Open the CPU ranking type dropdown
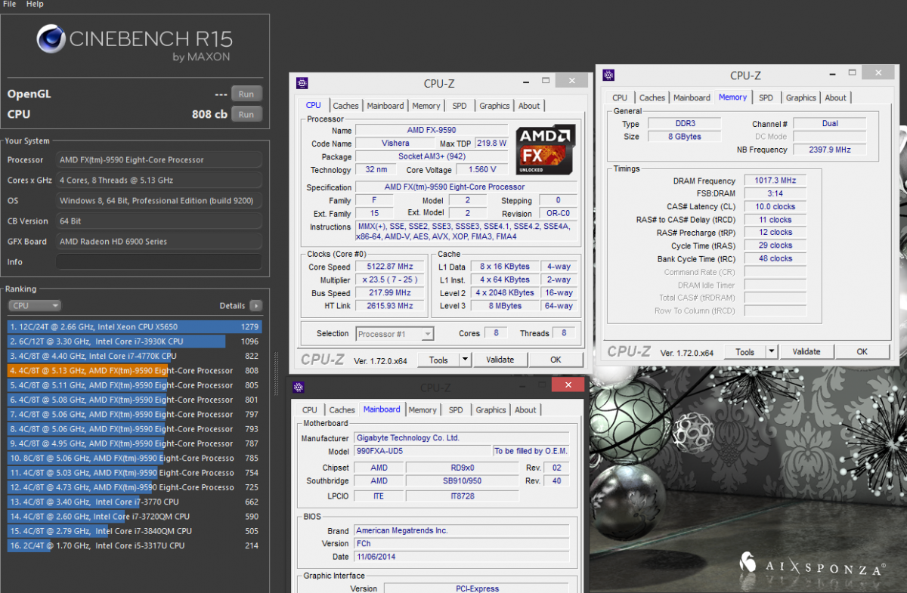Viewport: 907px width, 593px height. click(35, 306)
